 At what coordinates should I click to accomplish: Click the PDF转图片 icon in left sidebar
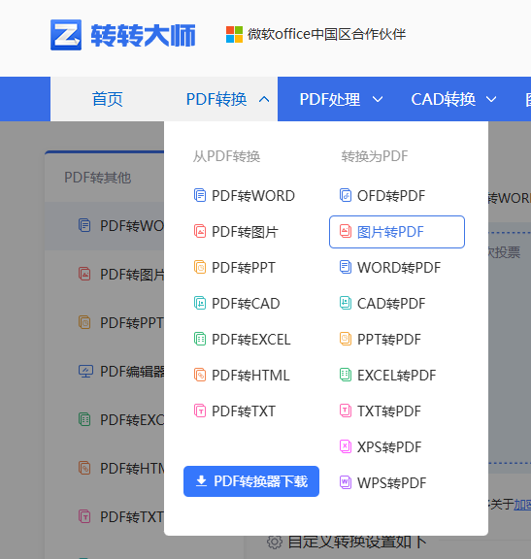(x=84, y=274)
